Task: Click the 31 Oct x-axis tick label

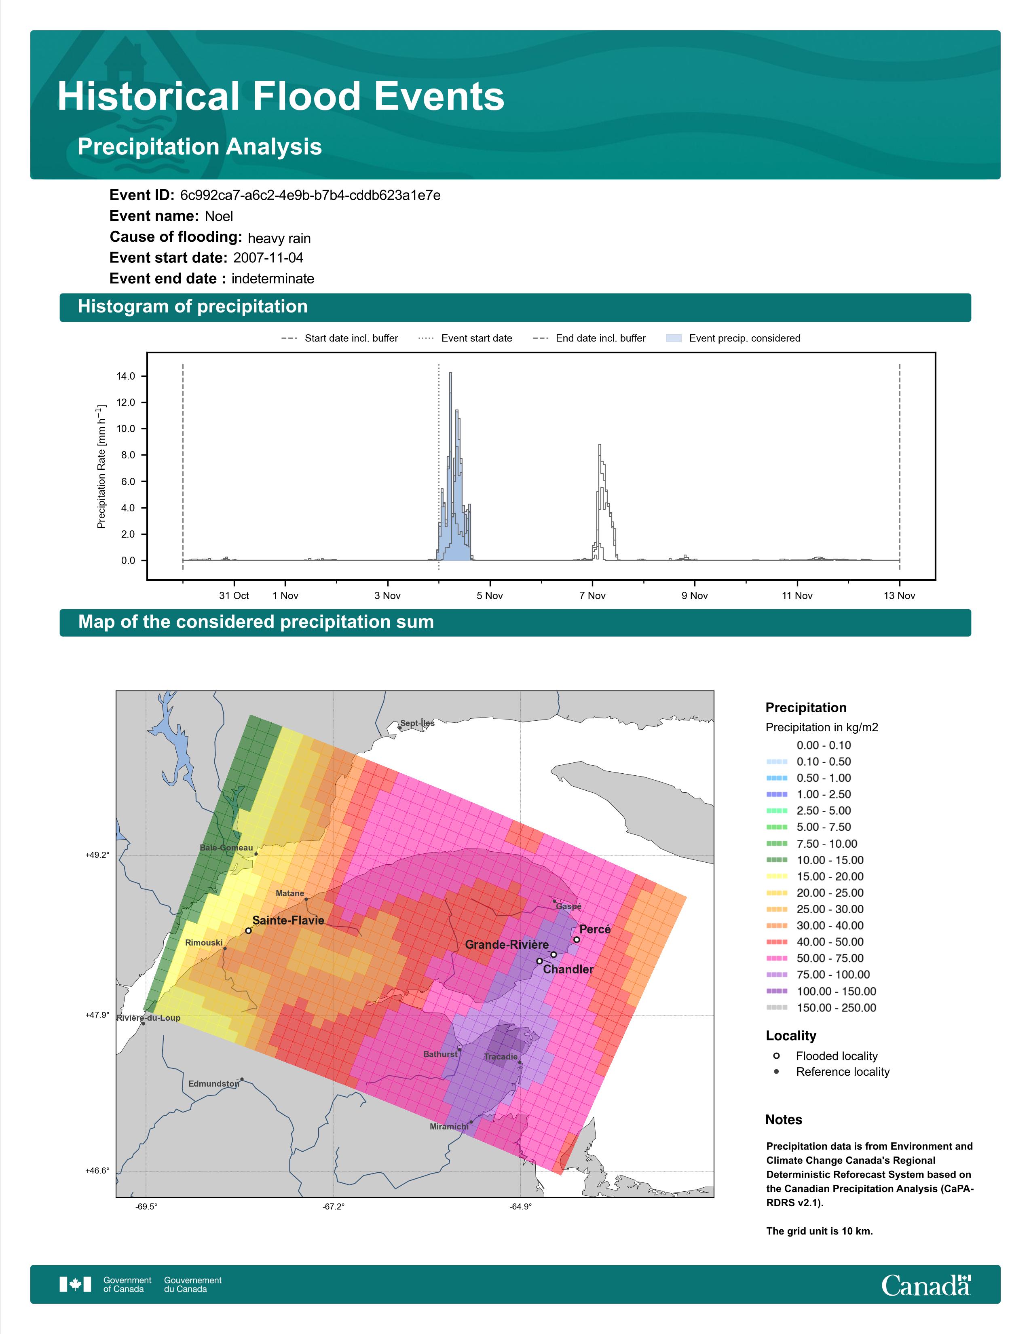Action: click(234, 595)
